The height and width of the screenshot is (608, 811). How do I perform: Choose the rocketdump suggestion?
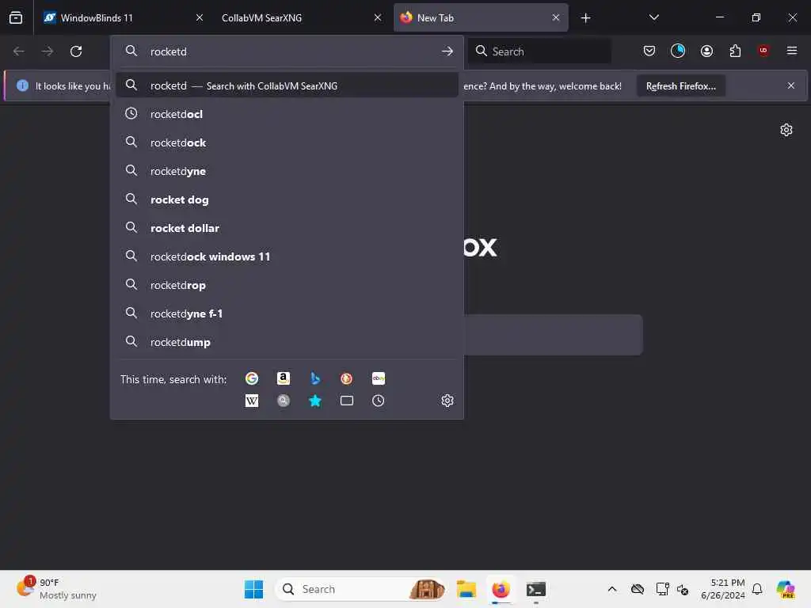click(287, 342)
